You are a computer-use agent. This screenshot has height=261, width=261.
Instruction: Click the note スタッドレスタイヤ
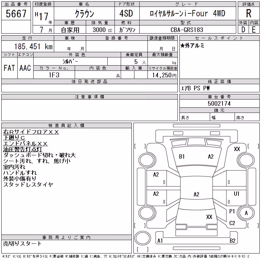pos(28,184)
